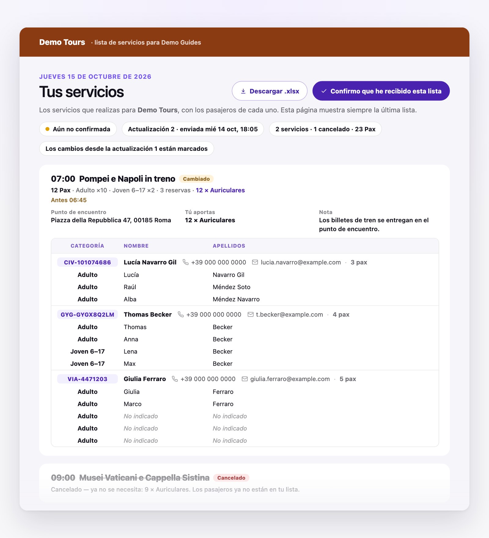
Task: Call Thomas Becker's phone number
Action: [214, 314]
